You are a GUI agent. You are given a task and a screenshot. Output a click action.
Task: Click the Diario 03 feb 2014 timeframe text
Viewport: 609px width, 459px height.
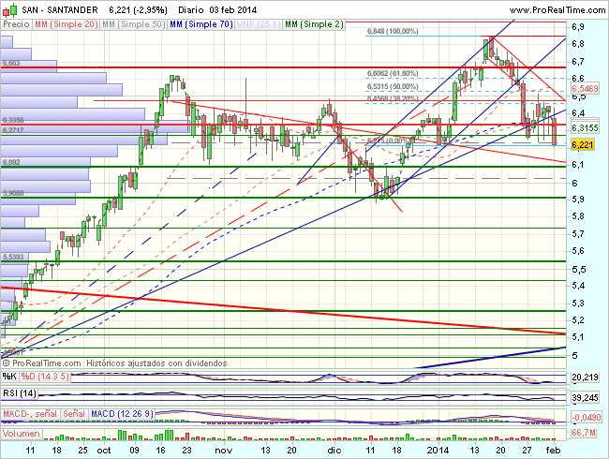(x=217, y=10)
